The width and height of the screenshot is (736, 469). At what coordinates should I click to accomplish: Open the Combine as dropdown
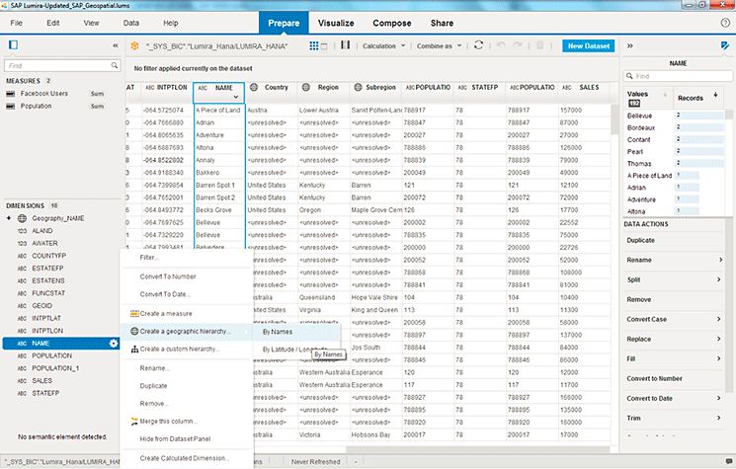coord(440,46)
